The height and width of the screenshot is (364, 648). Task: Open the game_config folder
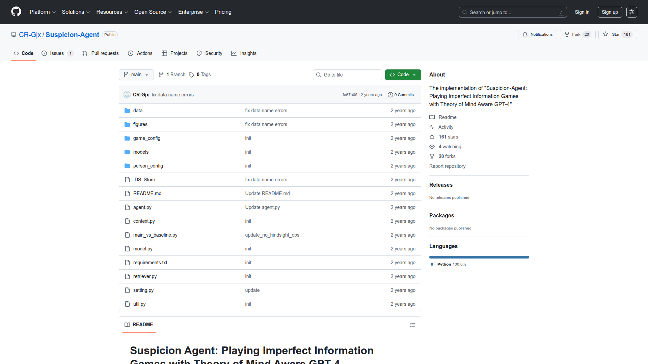click(x=146, y=138)
